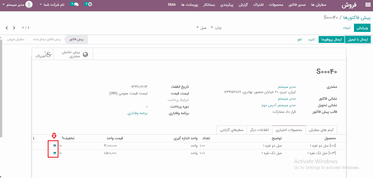Click the cart icon for مبل تک نفره ۱

pos(55,153)
